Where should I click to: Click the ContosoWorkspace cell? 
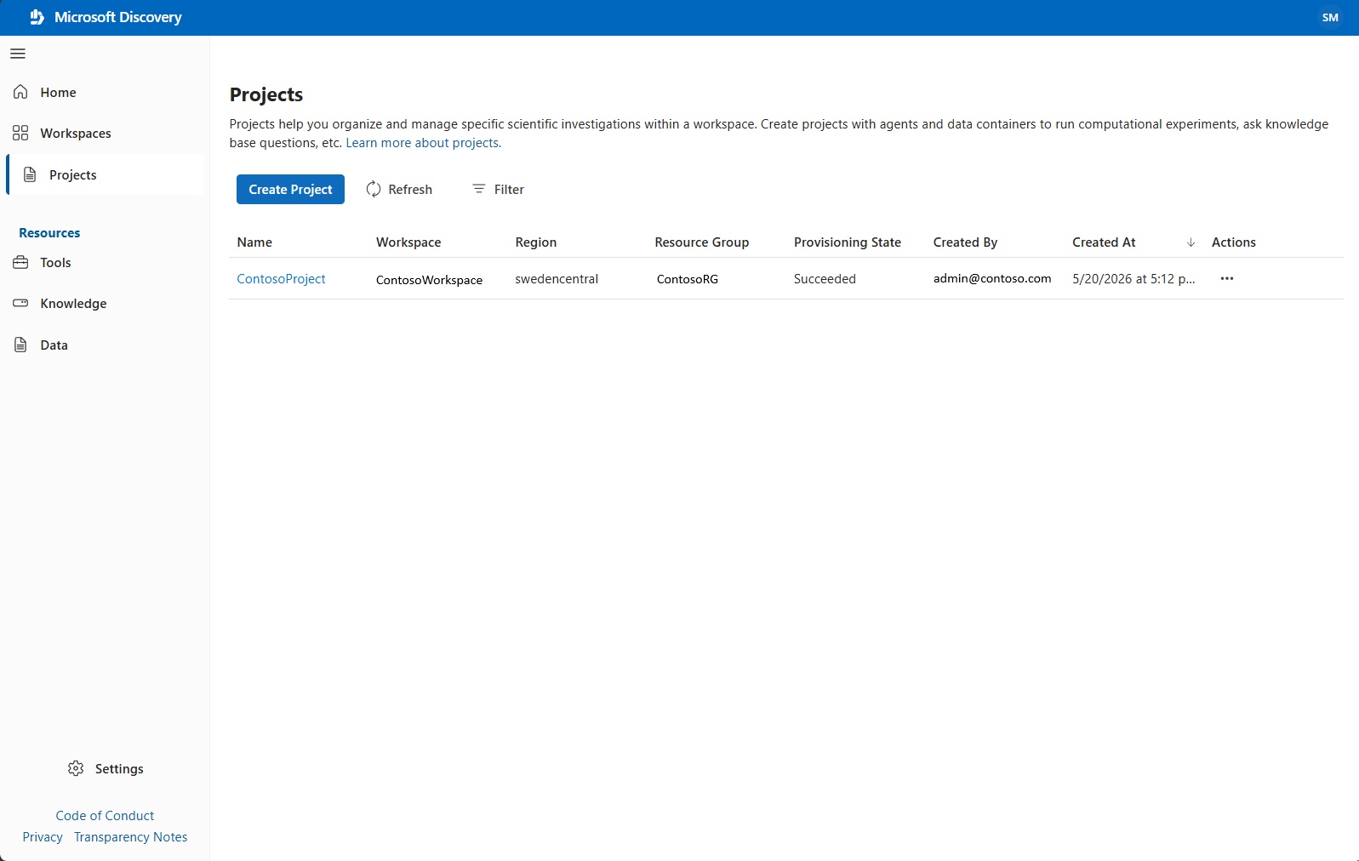pos(429,280)
